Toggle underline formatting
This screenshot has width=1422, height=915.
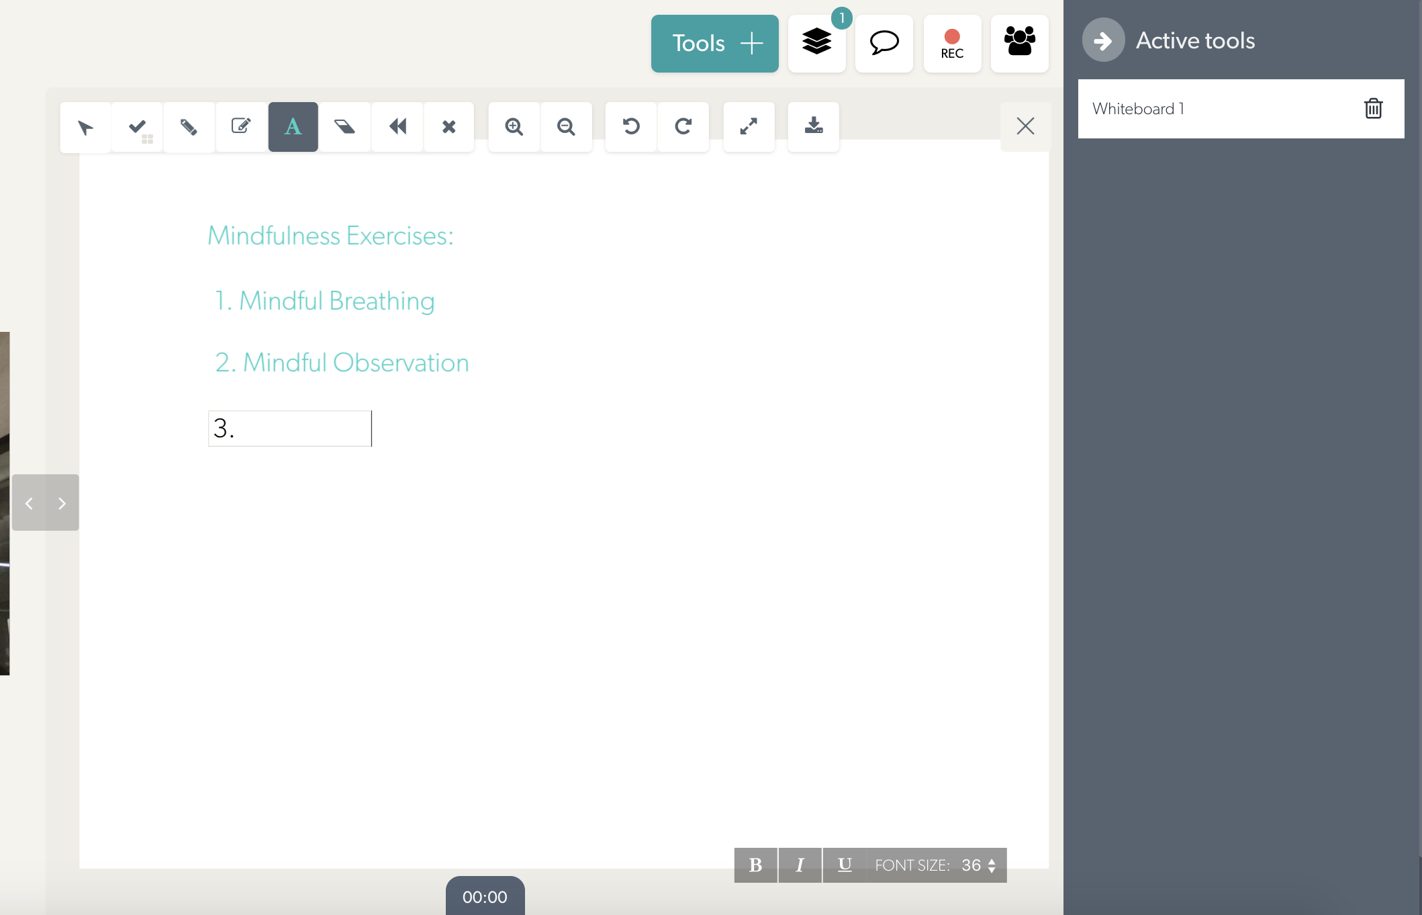pyautogui.click(x=845, y=865)
